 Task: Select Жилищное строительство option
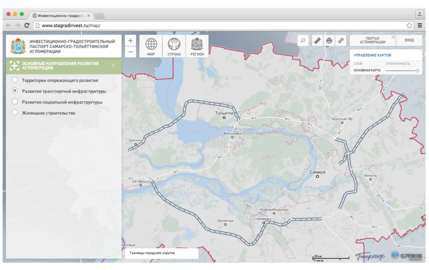[x=15, y=113]
